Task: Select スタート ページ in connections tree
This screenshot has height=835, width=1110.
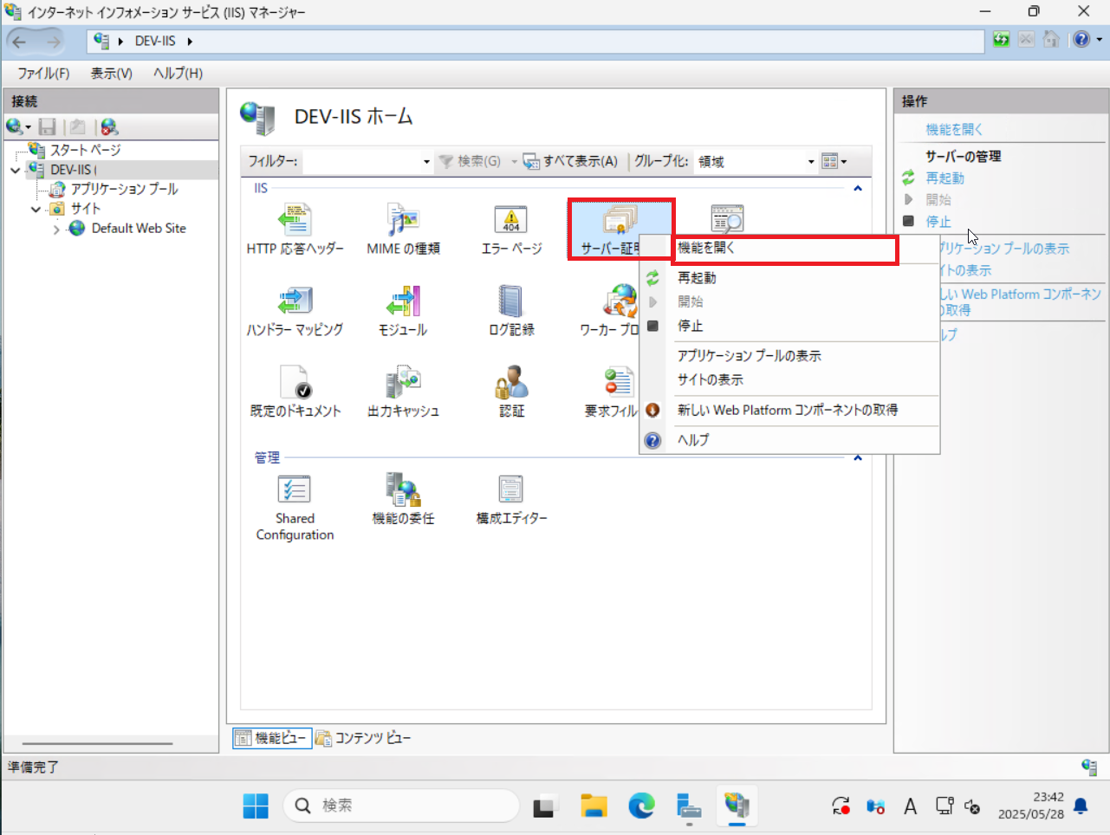Action: 85,150
